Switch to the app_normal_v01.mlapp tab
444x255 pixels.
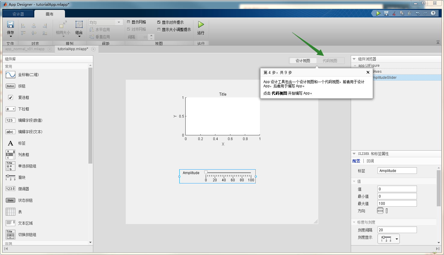[x=25, y=49]
